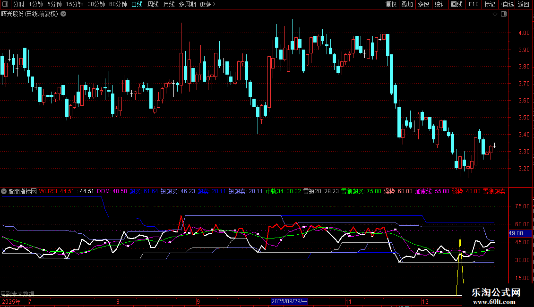
Task: Expand the 股朋指标网 indicator dropdown arrow
Action: (4, 191)
